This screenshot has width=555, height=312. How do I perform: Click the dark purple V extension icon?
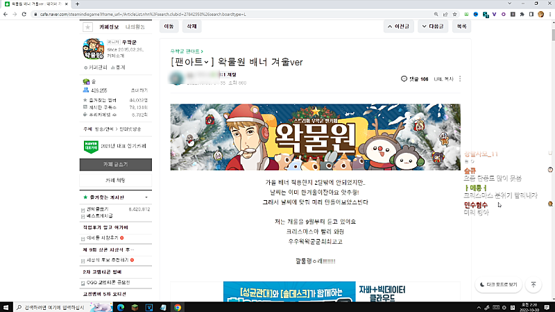(x=494, y=14)
